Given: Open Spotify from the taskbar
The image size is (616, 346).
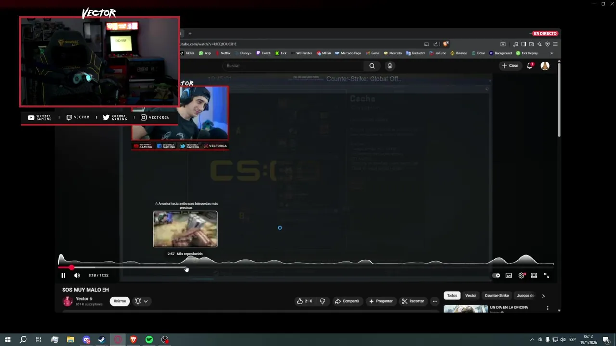Looking at the screenshot, I should click(x=149, y=340).
